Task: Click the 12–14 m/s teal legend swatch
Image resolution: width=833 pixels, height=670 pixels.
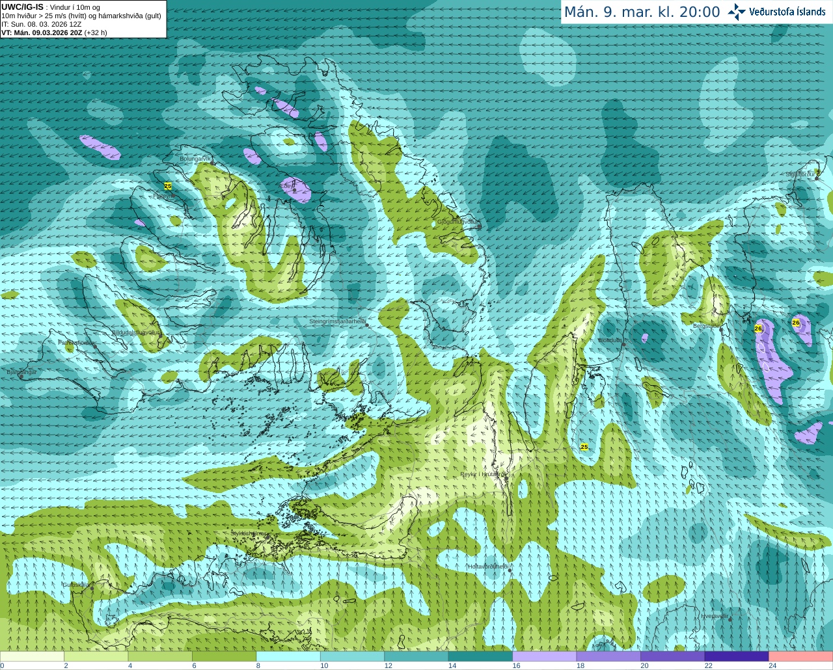Action: (x=416, y=656)
